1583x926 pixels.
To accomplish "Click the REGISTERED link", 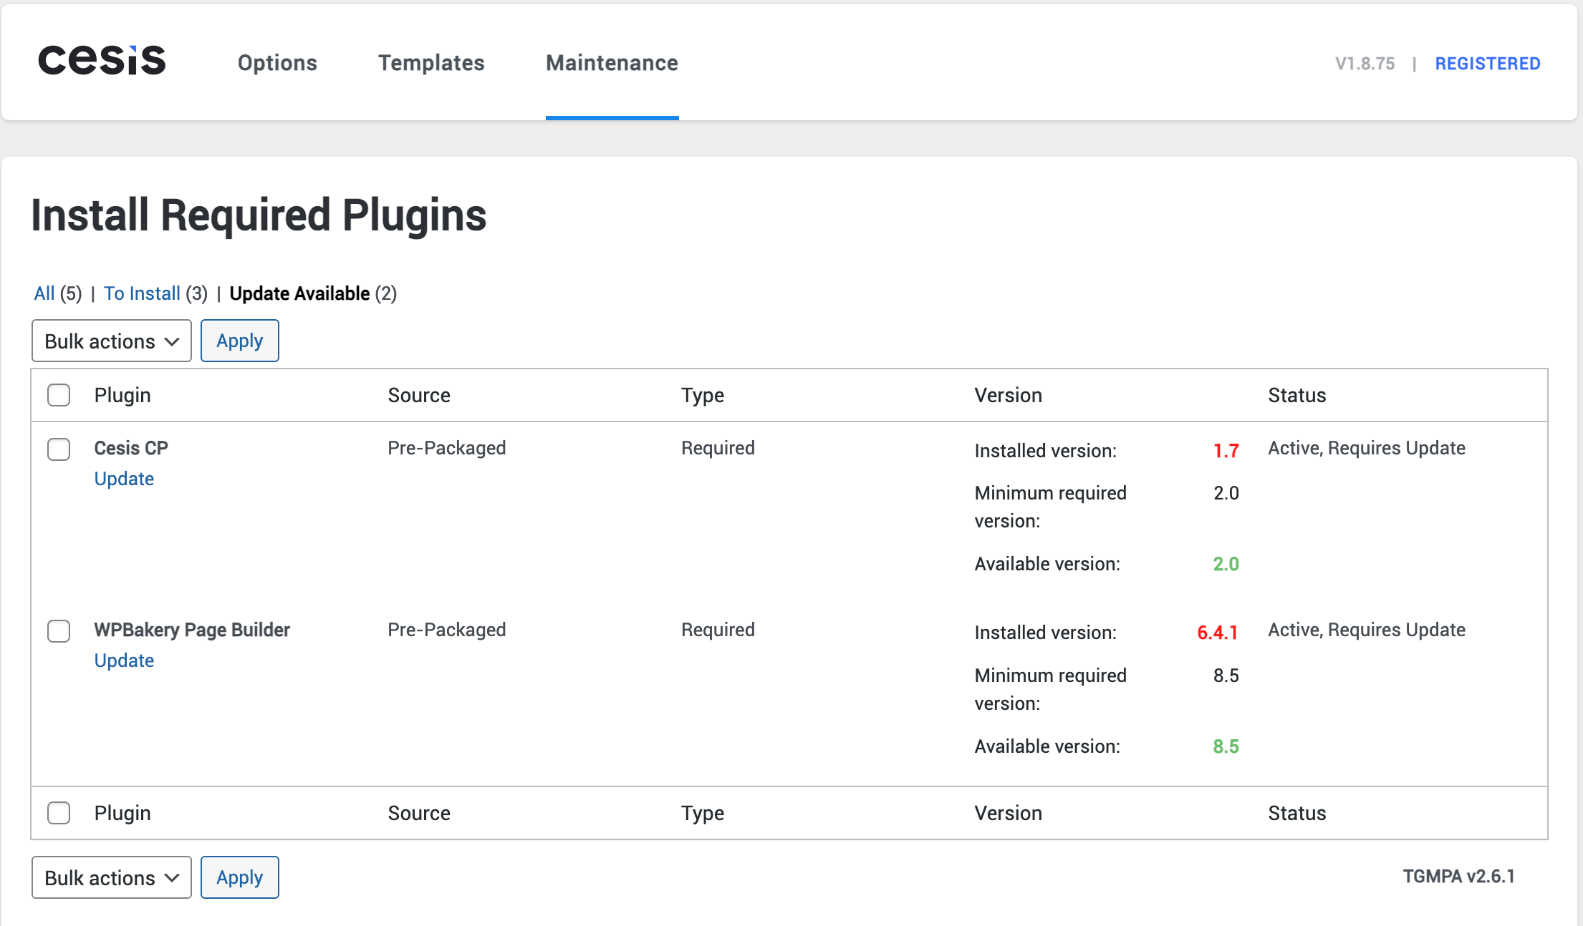I will click(x=1487, y=64).
